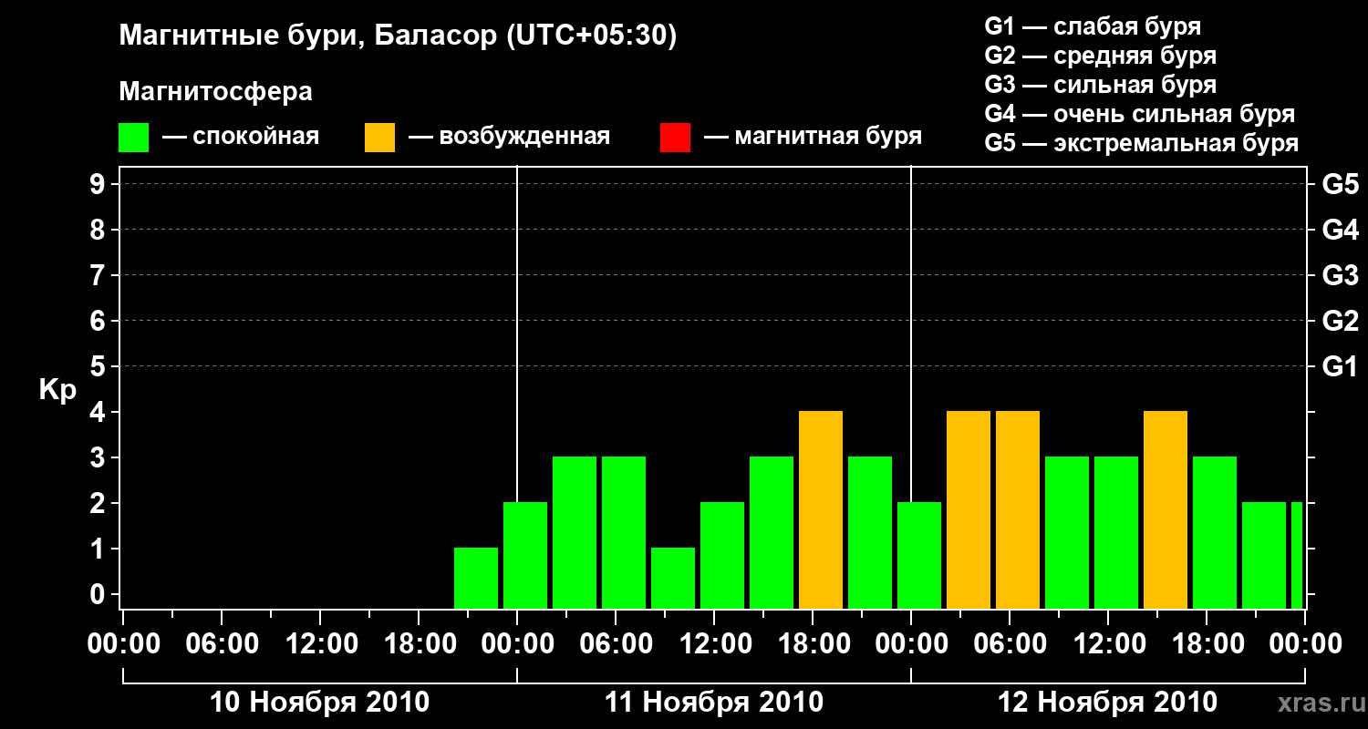Click the yellow bar at 06:00 on 12 Ноября

click(1018, 509)
